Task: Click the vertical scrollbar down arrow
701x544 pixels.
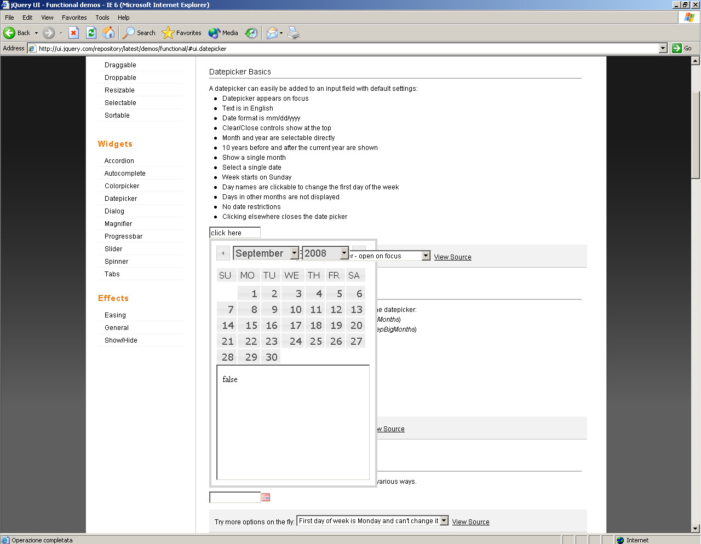Action: pyautogui.click(x=696, y=528)
